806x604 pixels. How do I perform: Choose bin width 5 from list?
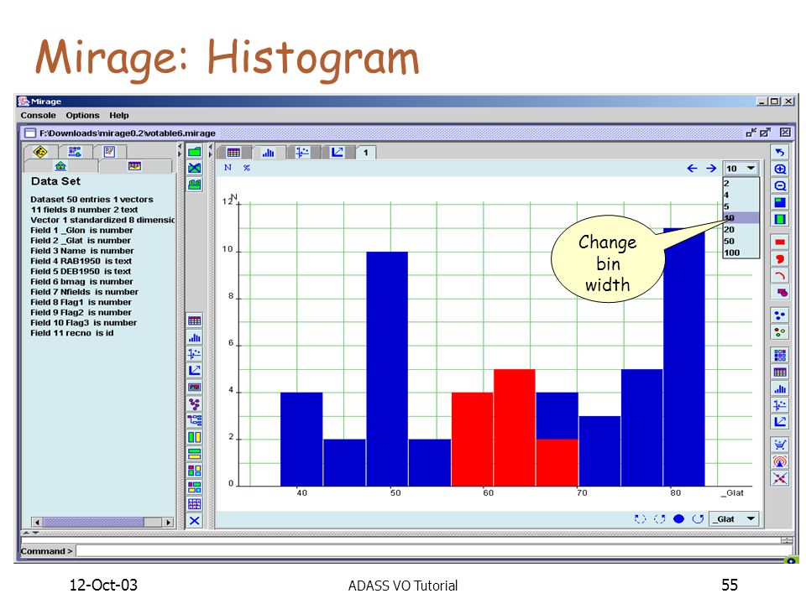[741, 206]
